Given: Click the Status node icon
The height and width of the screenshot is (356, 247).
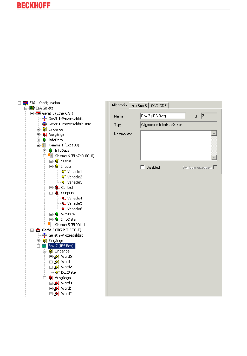Looking at the screenshot, I should 57,161.
